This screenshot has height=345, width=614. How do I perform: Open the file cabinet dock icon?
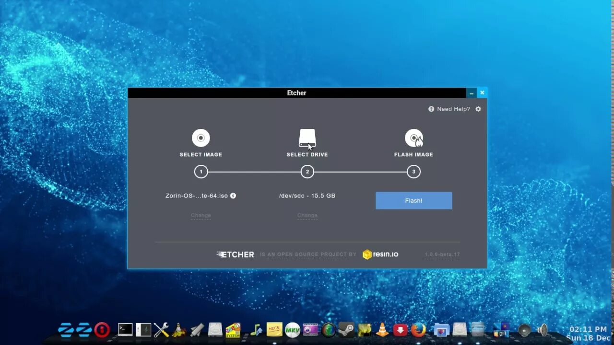[x=478, y=330]
